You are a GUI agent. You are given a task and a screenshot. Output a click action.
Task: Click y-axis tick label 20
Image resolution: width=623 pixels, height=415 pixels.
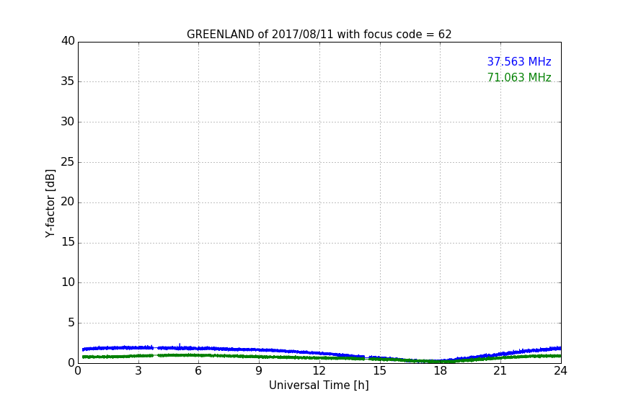point(68,202)
